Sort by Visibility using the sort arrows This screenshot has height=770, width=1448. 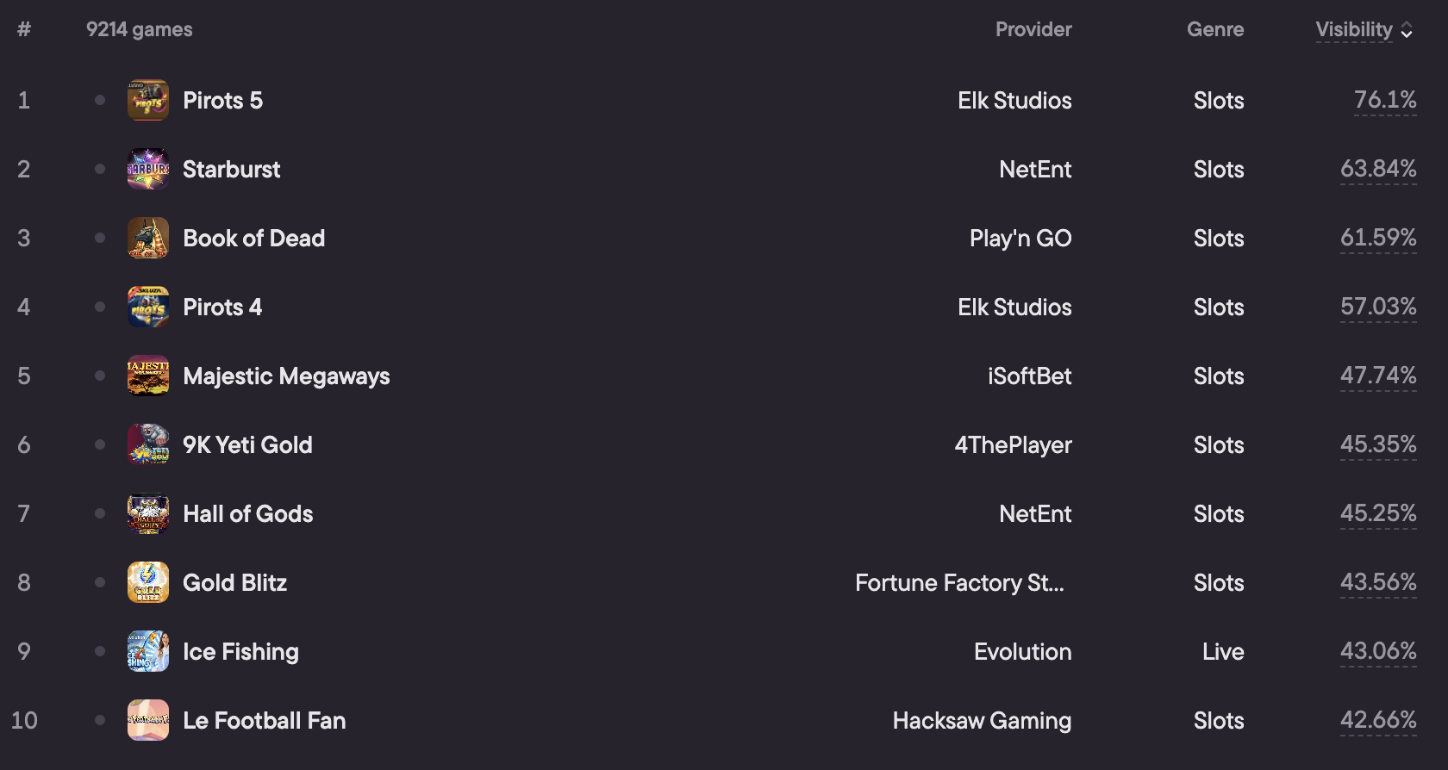[1407, 30]
